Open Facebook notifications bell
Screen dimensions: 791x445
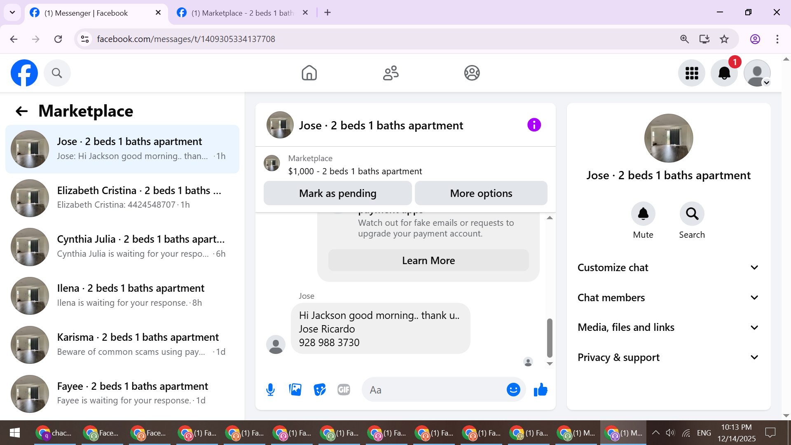pos(724,73)
